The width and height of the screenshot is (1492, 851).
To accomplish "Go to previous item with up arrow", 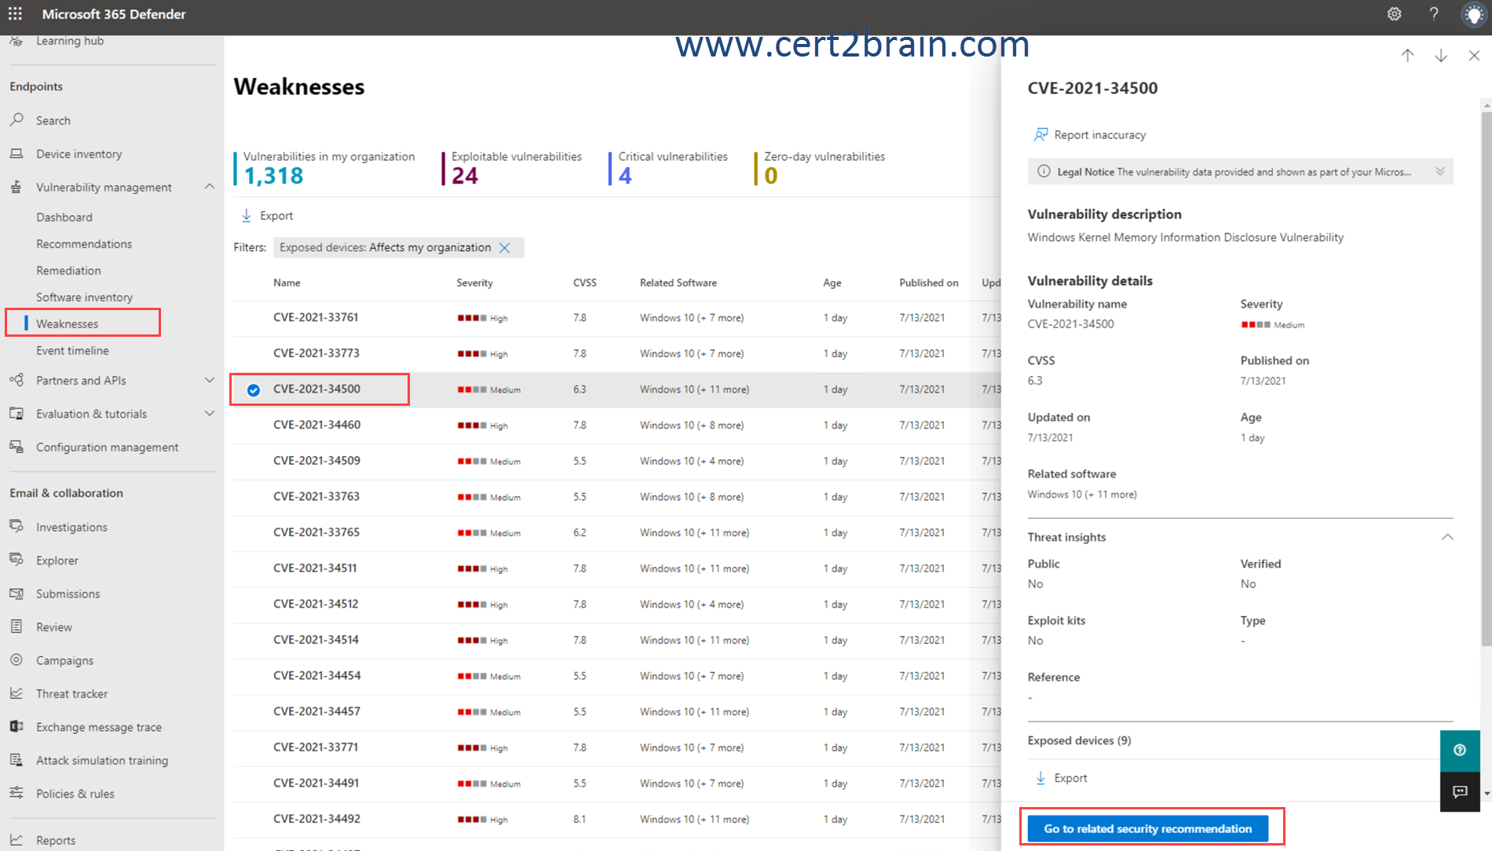I will [1407, 56].
